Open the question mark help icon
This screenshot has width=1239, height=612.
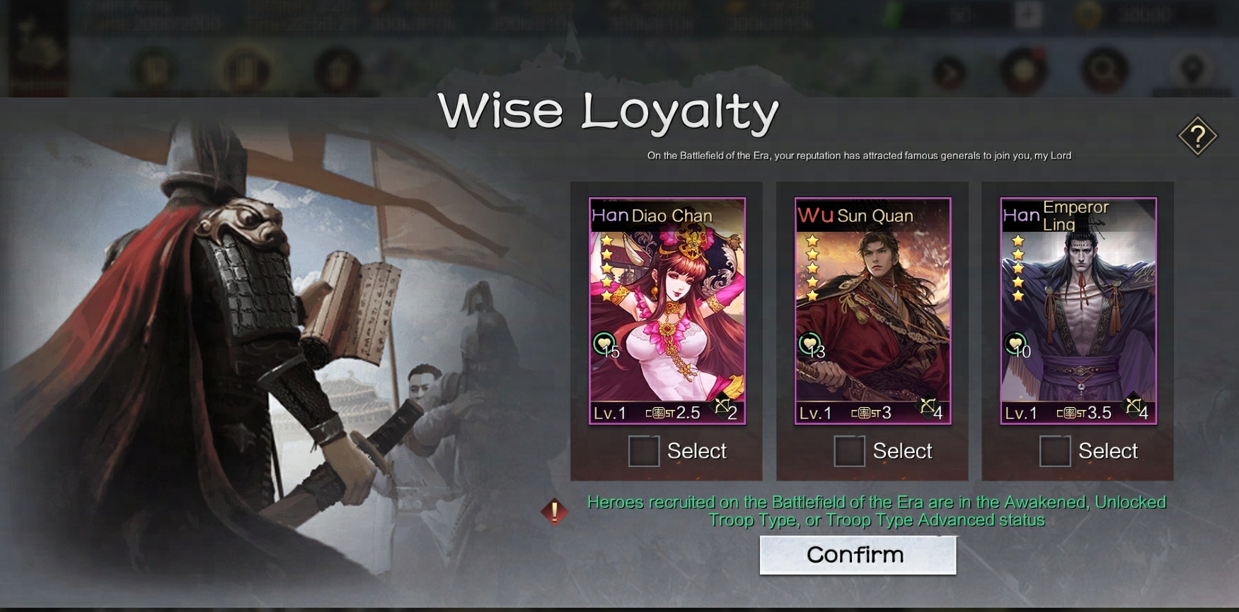(x=1197, y=136)
